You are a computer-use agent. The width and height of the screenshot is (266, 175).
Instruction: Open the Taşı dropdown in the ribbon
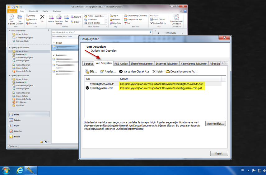(114, 16)
